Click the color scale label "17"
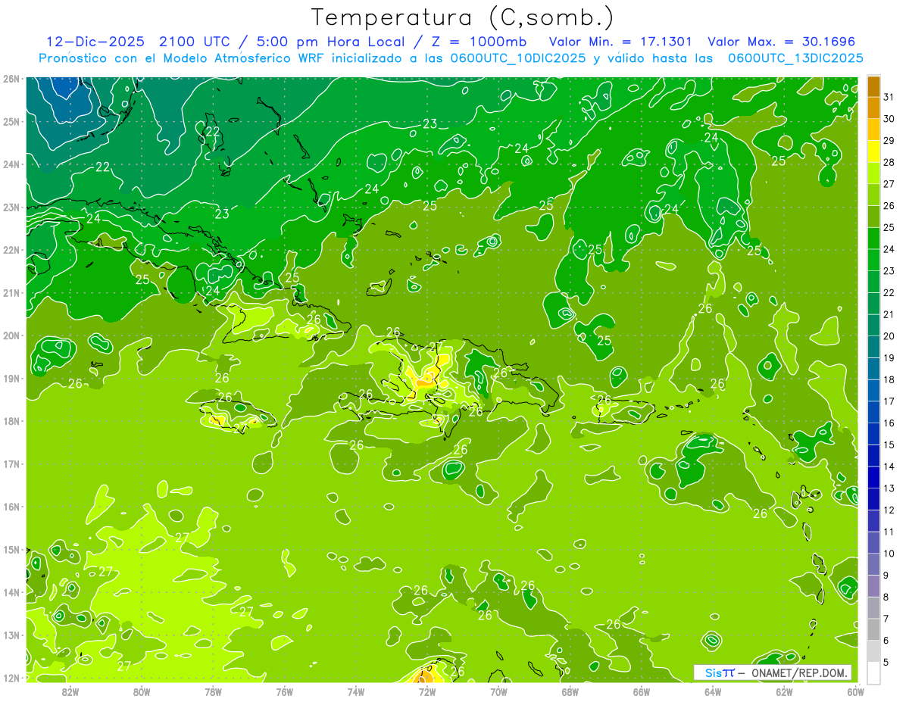This screenshot has width=909, height=702. pyautogui.click(x=889, y=401)
